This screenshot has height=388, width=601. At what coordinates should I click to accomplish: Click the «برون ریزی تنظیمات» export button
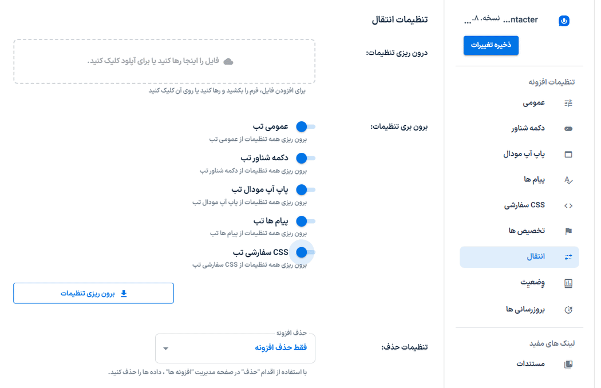tap(93, 293)
